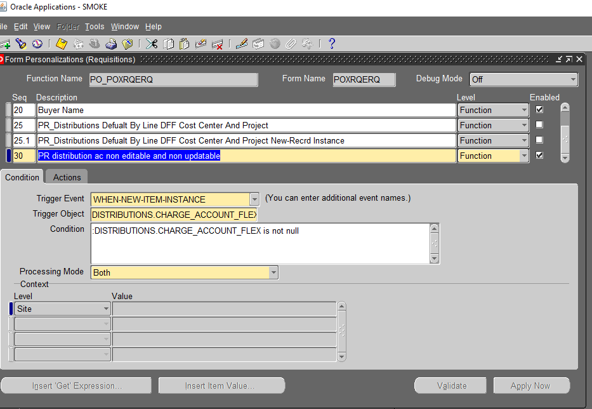Select the Show Navigator compass icon
The image size is (592, 409).
click(x=37, y=43)
